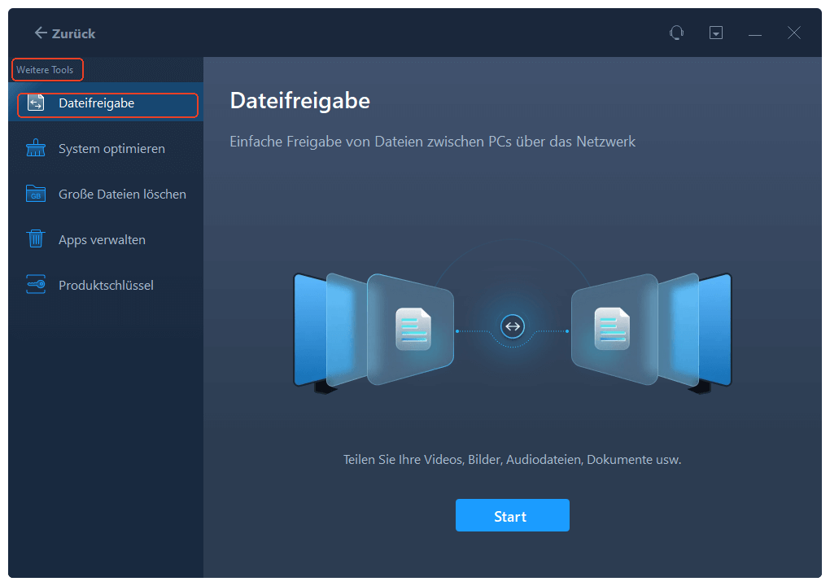The height and width of the screenshot is (586, 830).
Task: Expand the title bar dropdown menu
Action: 716,33
